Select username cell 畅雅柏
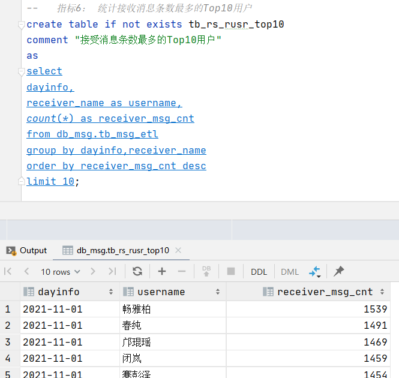Viewport: 399px width, 378px height. 173,309
